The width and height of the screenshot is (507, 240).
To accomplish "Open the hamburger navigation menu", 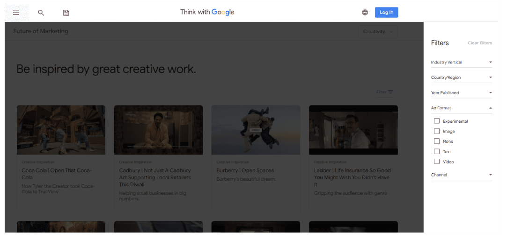I will point(16,13).
